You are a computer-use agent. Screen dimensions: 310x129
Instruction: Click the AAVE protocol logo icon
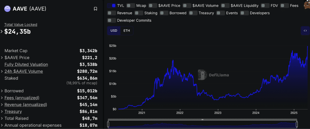point(8,9)
